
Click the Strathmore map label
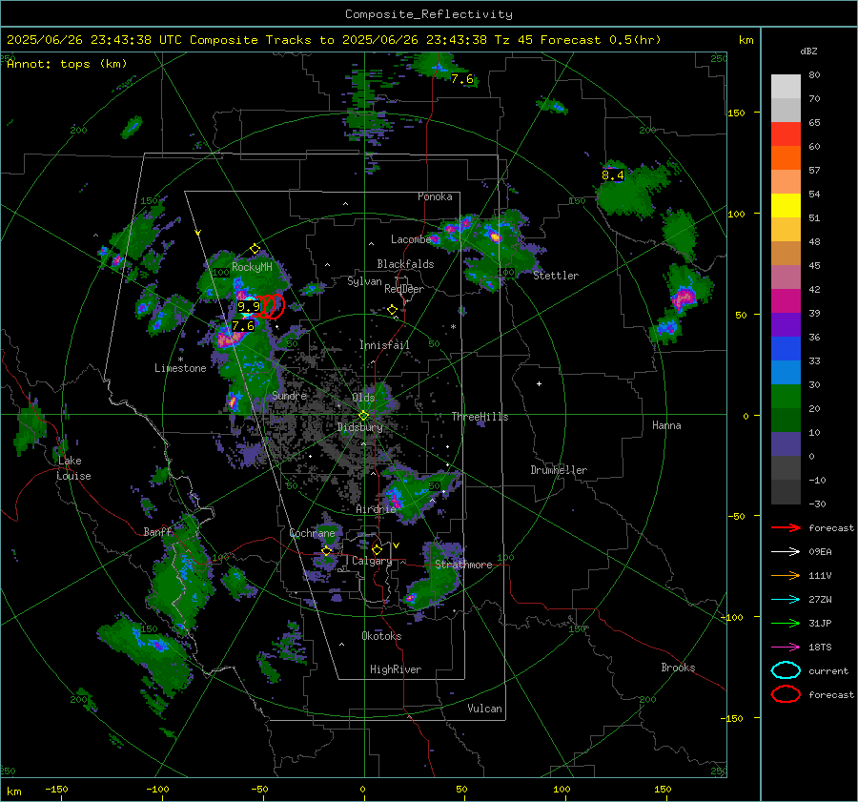point(463,565)
